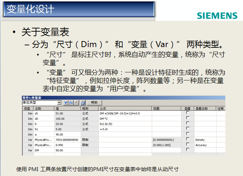Toggle the 显露 checkbox for row h
The height and width of the screenshot is (176, 243).
point(188,123)
